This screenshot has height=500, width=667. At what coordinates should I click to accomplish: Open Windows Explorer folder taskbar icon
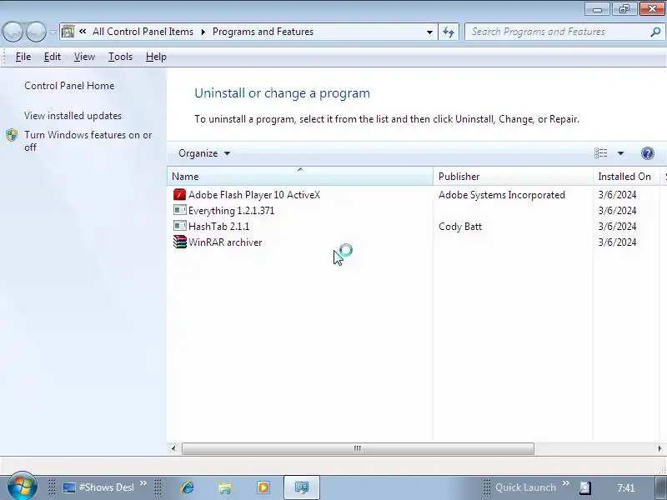(x=225, y=487)
